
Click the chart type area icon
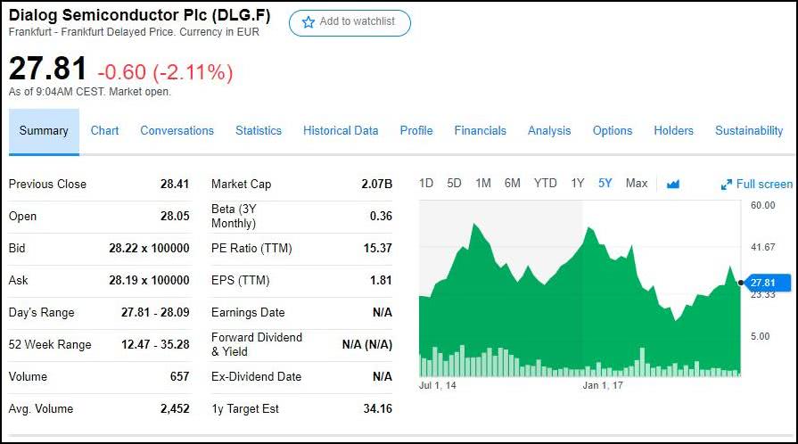coord(673,184)
